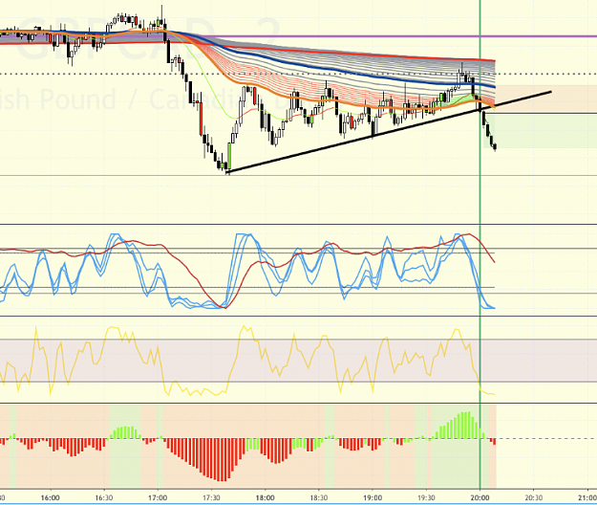Click the 19:30 time axis label

click(426, 497)
